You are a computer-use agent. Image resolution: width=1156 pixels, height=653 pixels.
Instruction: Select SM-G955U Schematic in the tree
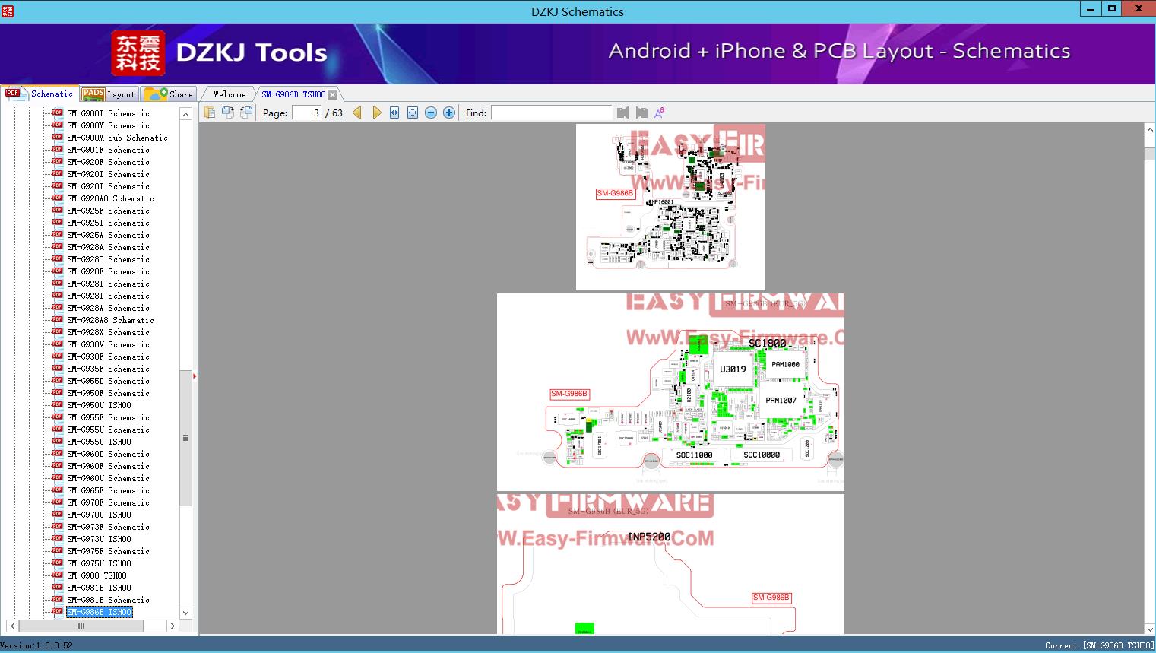tap(108, 430)
